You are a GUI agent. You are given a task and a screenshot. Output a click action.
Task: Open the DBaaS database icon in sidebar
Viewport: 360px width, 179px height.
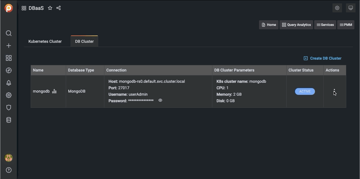point(9,120)
